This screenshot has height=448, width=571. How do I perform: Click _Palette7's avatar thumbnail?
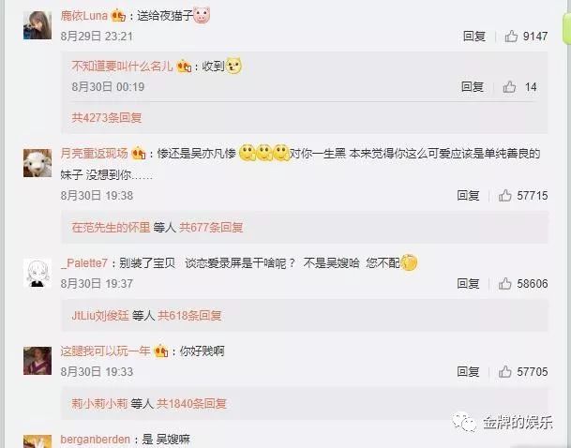[x=38, y=274]
